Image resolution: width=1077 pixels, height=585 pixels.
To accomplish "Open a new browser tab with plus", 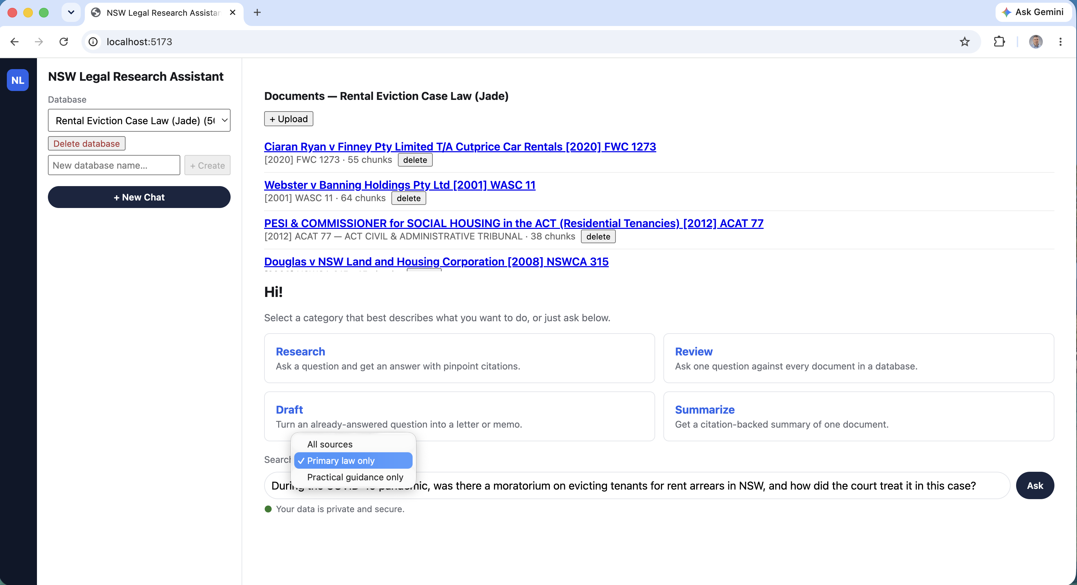I will click(x=257, y=13).
